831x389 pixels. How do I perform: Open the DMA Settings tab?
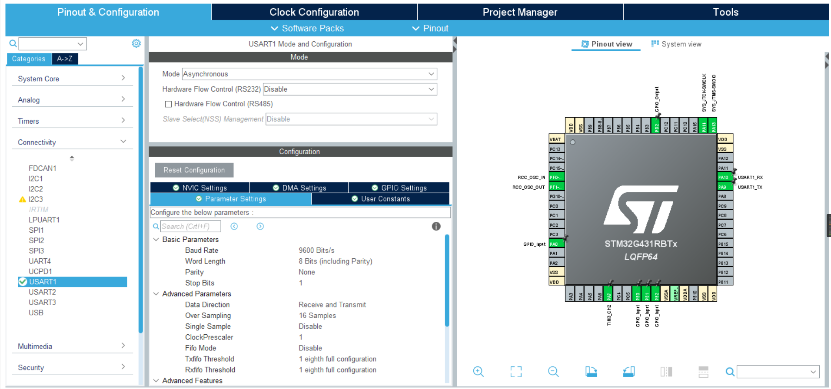299,188
